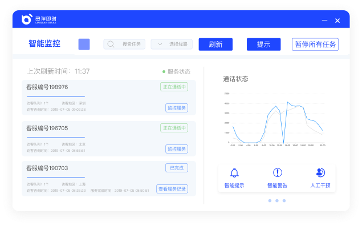This screenshot has width=362, height=226.
Task: Click the green 服务状态 indicator dot
Action: (164, 72)
